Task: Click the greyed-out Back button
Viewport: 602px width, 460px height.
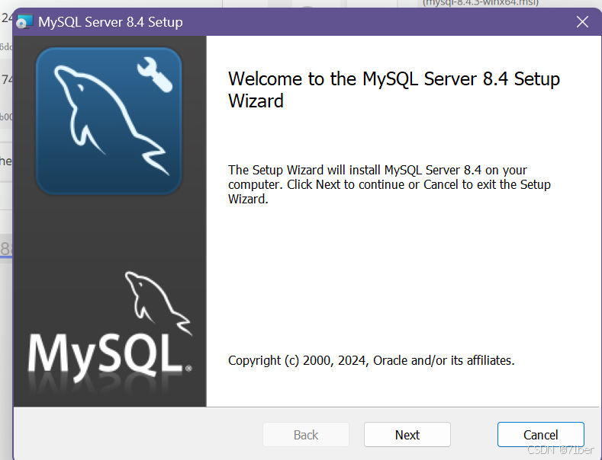Action: point(306,435)
